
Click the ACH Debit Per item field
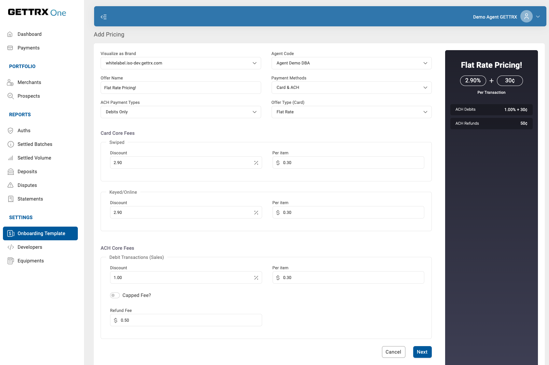tap(348, 277)
